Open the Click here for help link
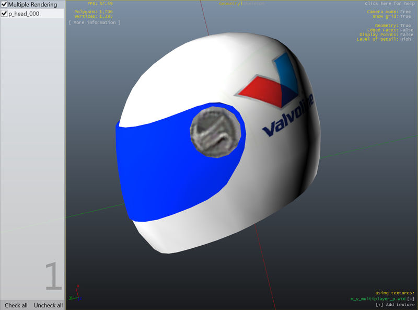This screenshot has width=418, height=310. (x=389, y=4)
